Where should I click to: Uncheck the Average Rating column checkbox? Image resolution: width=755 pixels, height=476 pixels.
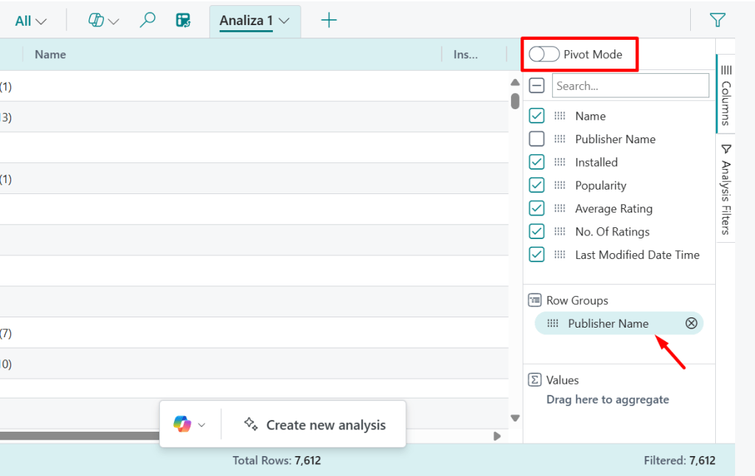[537, 208]
